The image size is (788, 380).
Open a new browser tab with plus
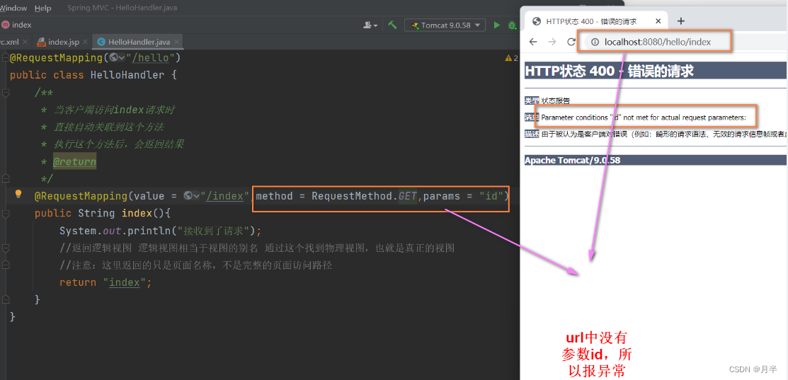tap(680, 21)
